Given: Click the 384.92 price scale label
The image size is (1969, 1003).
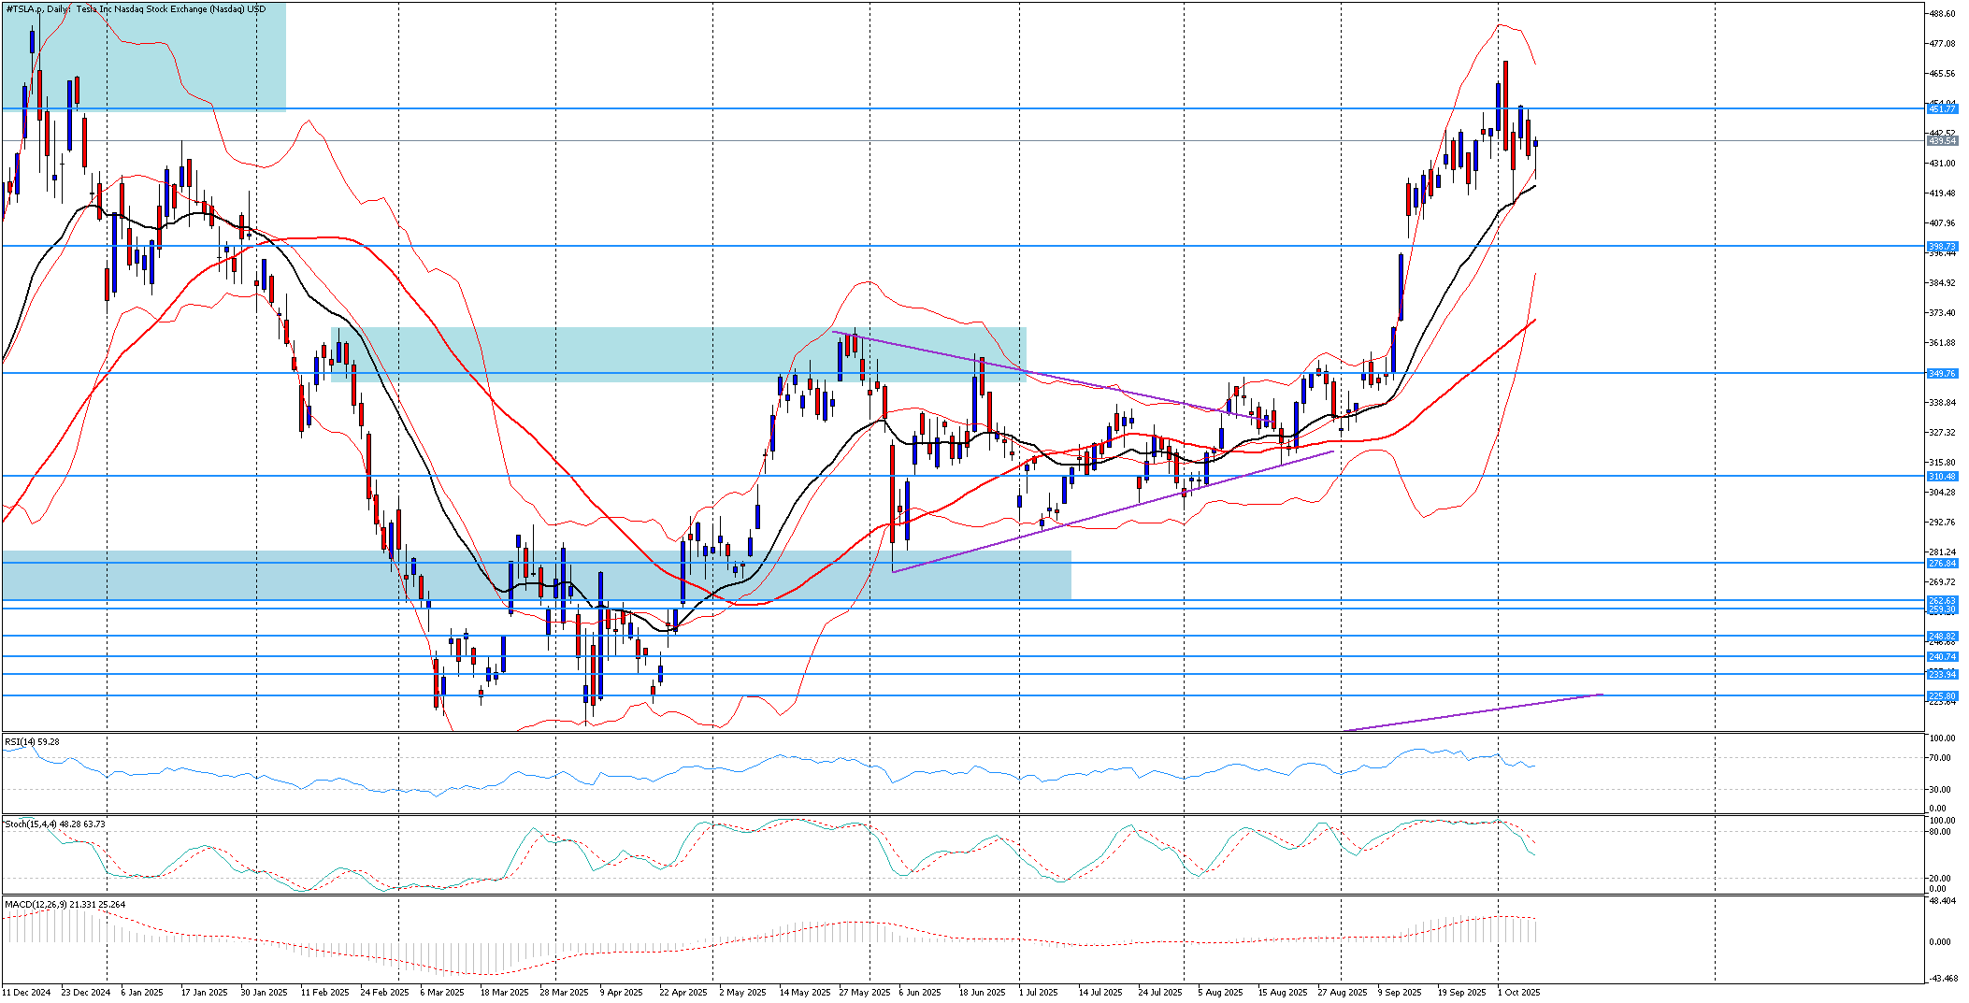Looking at the screenshot, I should [1942, 283].
